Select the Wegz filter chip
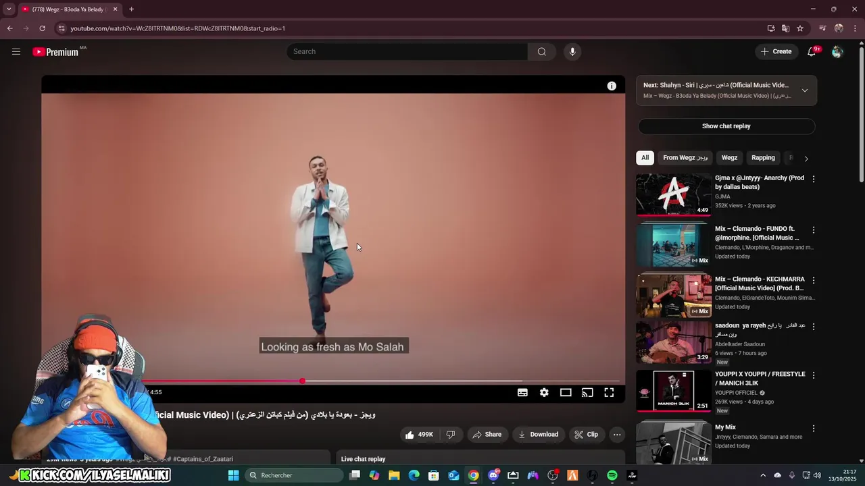The height and width of the screenshot is (486, 865). [730, 158]
